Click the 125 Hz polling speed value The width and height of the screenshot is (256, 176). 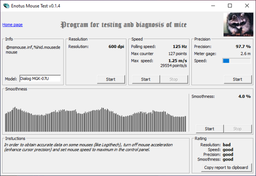(x=180, y=46)
